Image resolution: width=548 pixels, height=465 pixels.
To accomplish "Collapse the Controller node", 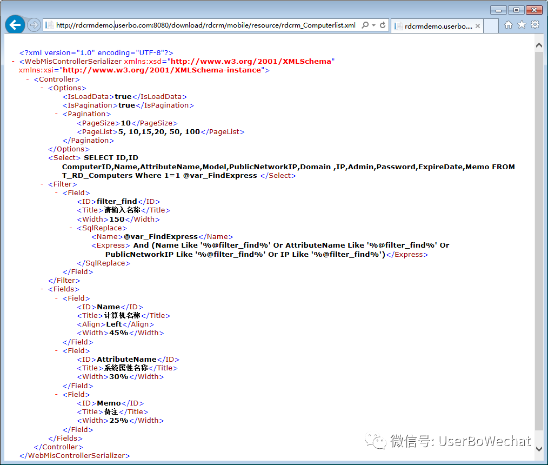I will [x=28, y=79].
